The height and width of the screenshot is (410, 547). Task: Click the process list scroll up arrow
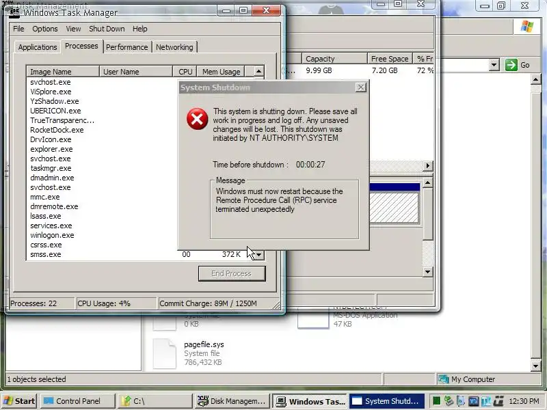coord(258,71)
